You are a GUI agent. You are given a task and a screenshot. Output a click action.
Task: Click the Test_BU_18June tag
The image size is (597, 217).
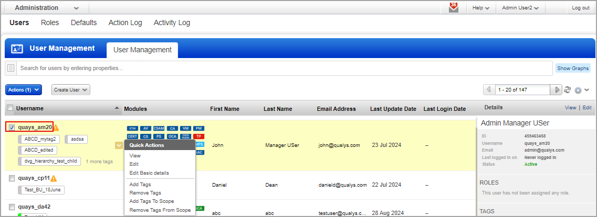coord(42,190)
